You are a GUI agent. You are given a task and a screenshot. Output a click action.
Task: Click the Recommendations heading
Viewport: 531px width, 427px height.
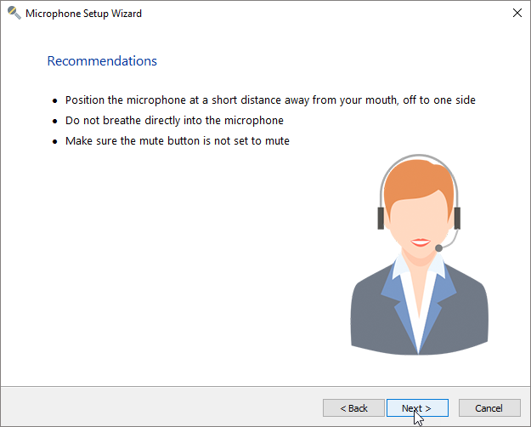[102, 61]
